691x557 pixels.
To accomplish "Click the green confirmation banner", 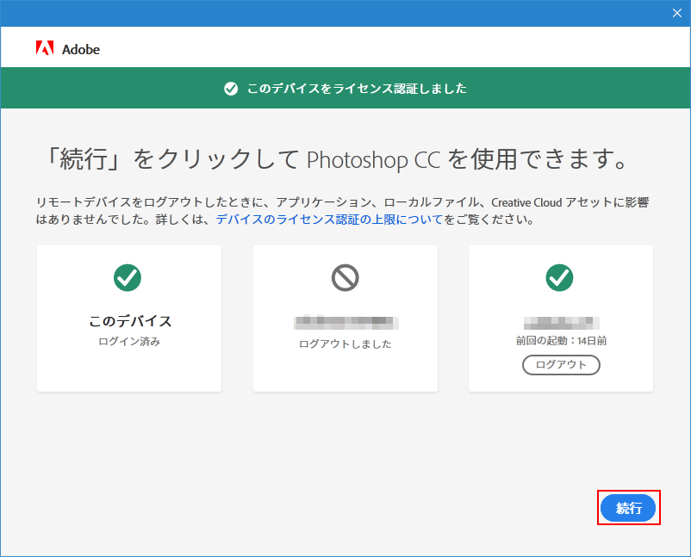I will [345, 88].
